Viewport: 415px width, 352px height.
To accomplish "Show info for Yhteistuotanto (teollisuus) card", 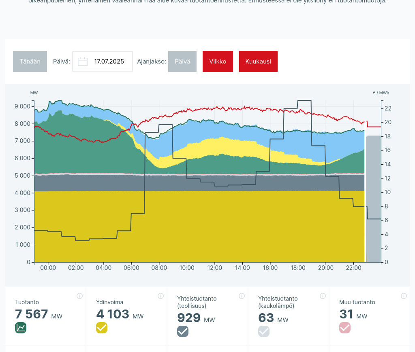I will coord(242,296).
